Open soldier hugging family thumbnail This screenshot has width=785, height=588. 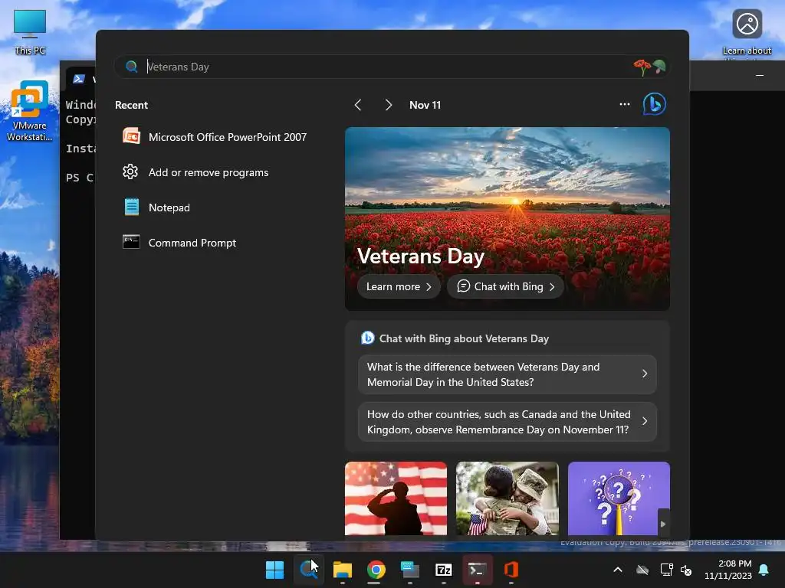[x=507, y=498]
